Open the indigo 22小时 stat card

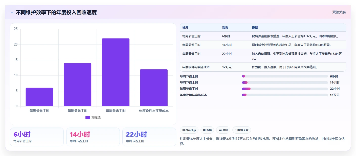[x=149, y=137]
